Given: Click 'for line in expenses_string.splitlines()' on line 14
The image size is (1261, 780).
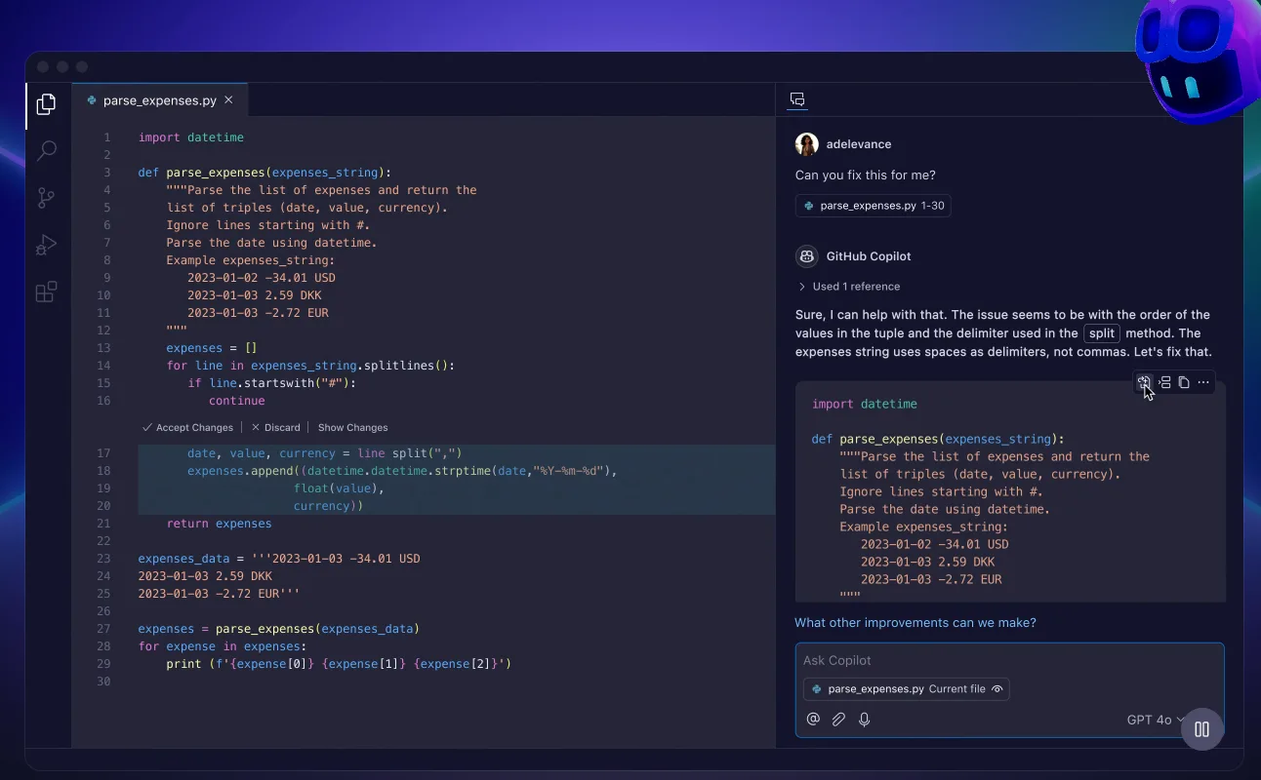Looking at the screenshot, I should pyautogui.click(x=310, y=366).
